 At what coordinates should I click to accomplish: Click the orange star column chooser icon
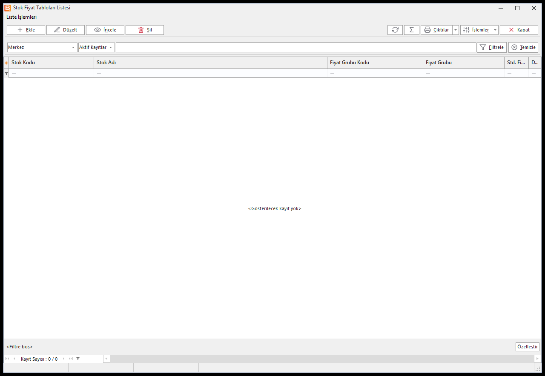(x=6, y=63)
